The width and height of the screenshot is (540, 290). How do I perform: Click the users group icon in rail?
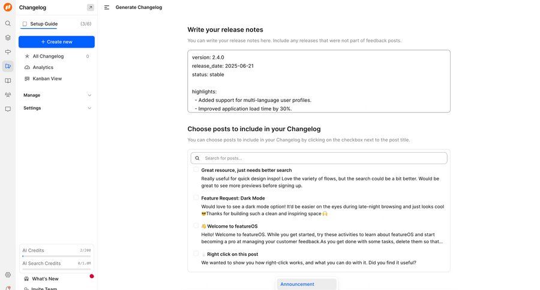click(x=8, y=95)
